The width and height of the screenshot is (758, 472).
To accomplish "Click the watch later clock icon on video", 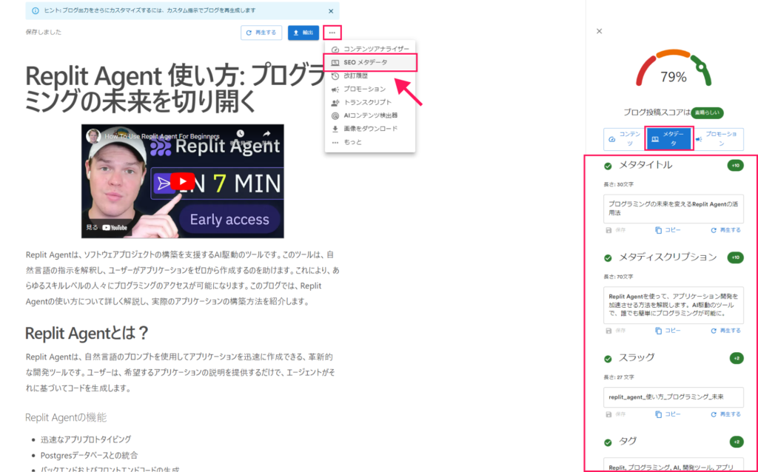I will [241, 134].
